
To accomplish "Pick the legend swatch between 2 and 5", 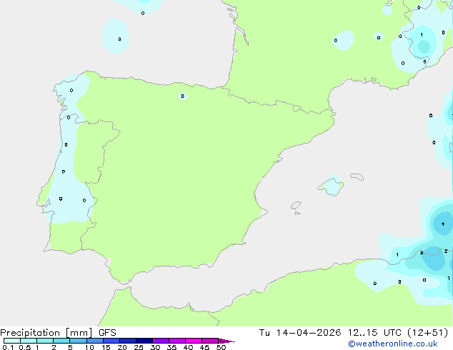I will pos(61,341).
